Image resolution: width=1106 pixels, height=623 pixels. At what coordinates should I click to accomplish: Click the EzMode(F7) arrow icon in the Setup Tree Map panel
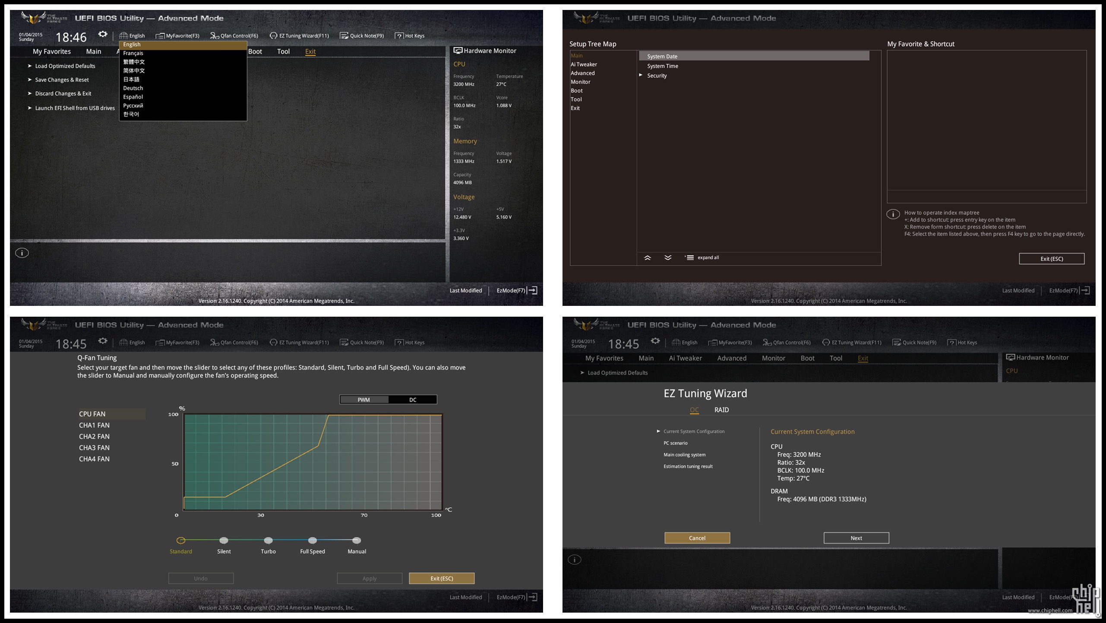coord(1085,290)
